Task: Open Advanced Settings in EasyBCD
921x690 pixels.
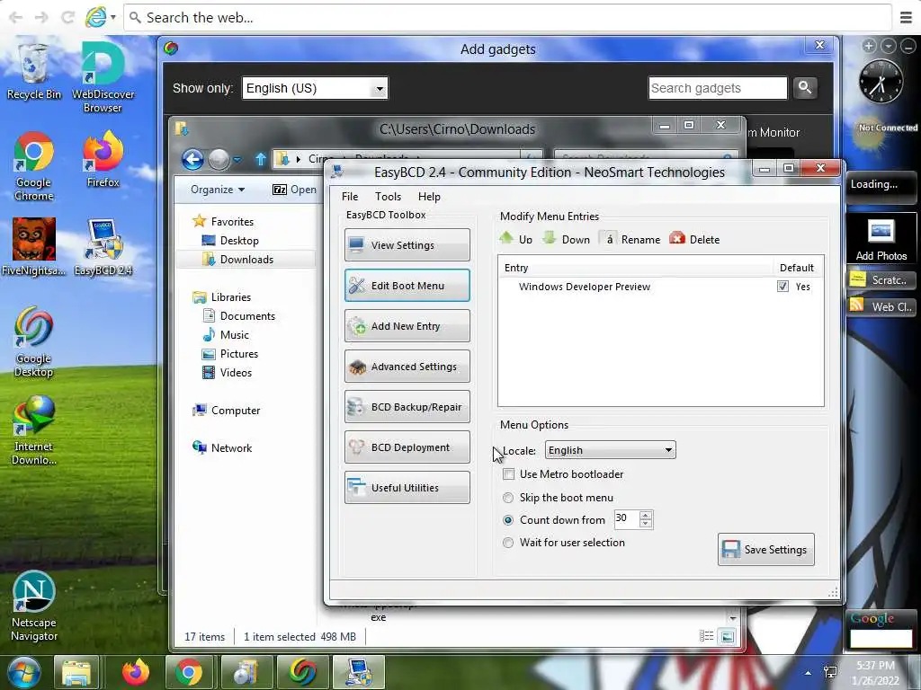Action: [x=407, y=367]
